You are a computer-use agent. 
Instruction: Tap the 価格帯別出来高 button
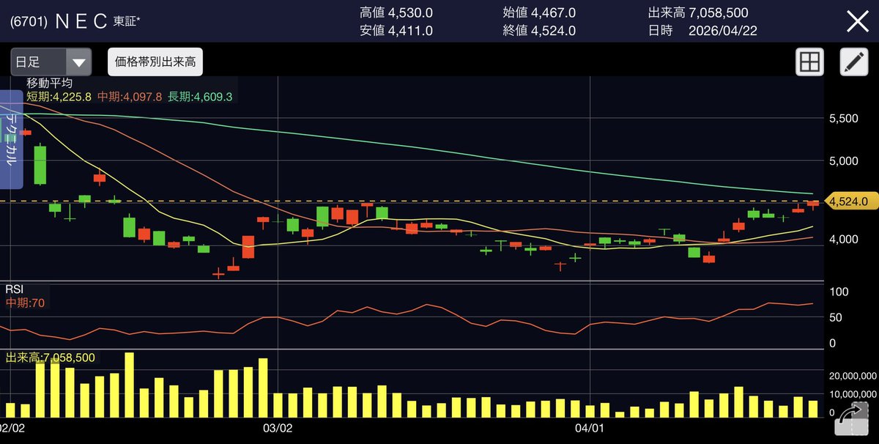tap(155, 62)
